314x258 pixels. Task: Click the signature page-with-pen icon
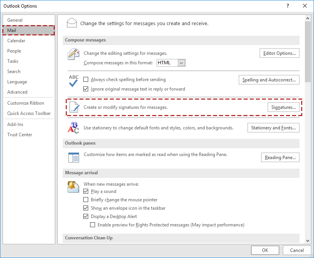[x=74, y=107]
